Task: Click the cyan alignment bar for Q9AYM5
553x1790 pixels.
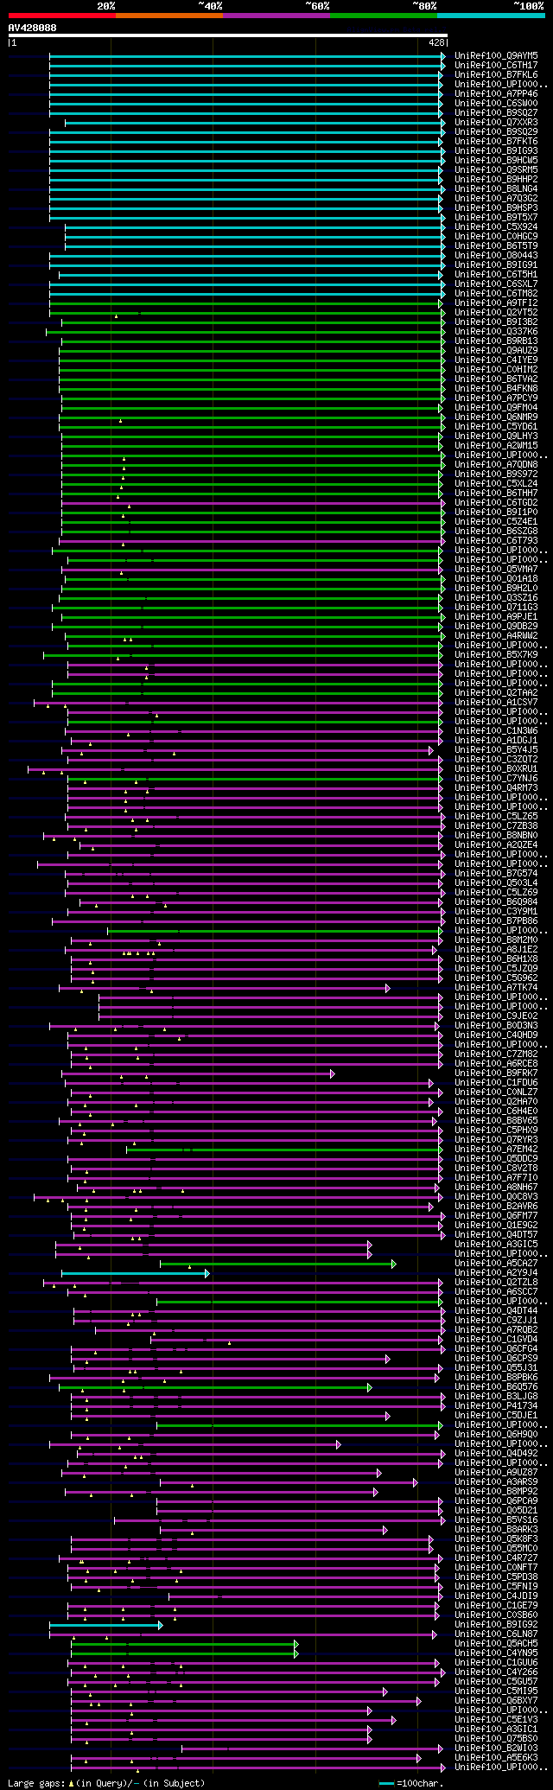Action: (x=247, y=55)
